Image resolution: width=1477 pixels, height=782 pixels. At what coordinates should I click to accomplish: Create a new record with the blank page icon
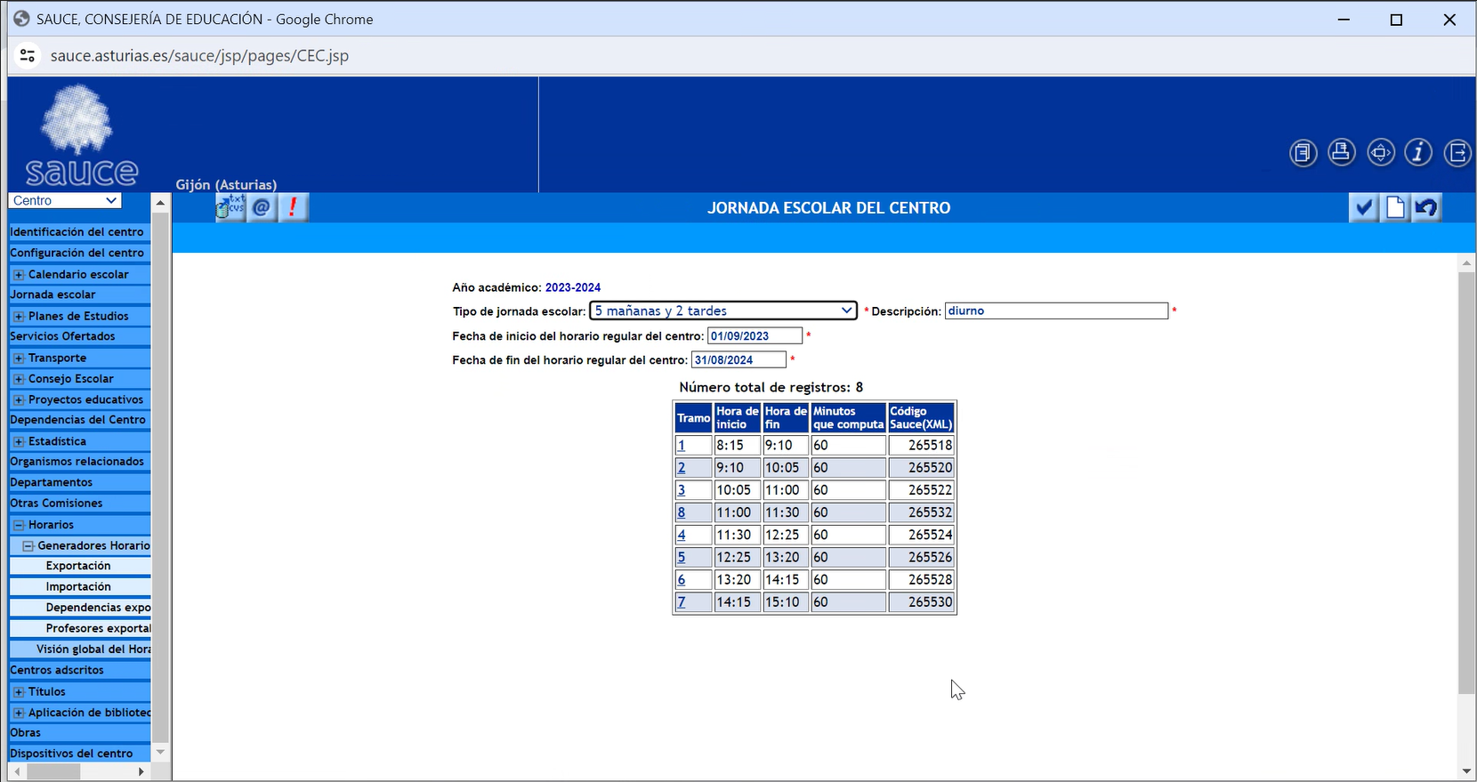pos(1395,208)
